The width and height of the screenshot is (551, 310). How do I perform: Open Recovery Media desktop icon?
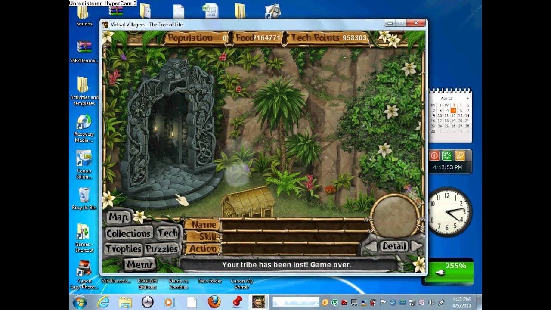(84, 128)
